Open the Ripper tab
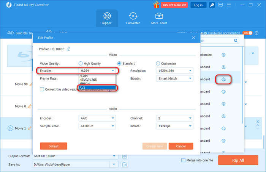Screen dimensions: 266x172 [x=107, y=19]
